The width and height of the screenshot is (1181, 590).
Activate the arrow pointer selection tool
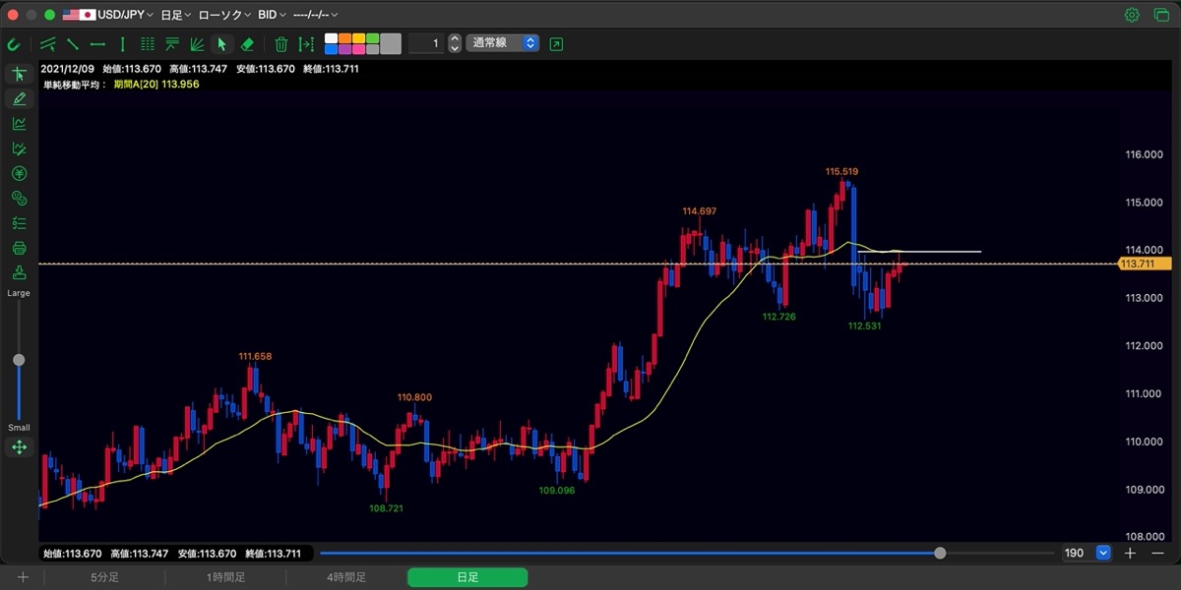point(222,44)
